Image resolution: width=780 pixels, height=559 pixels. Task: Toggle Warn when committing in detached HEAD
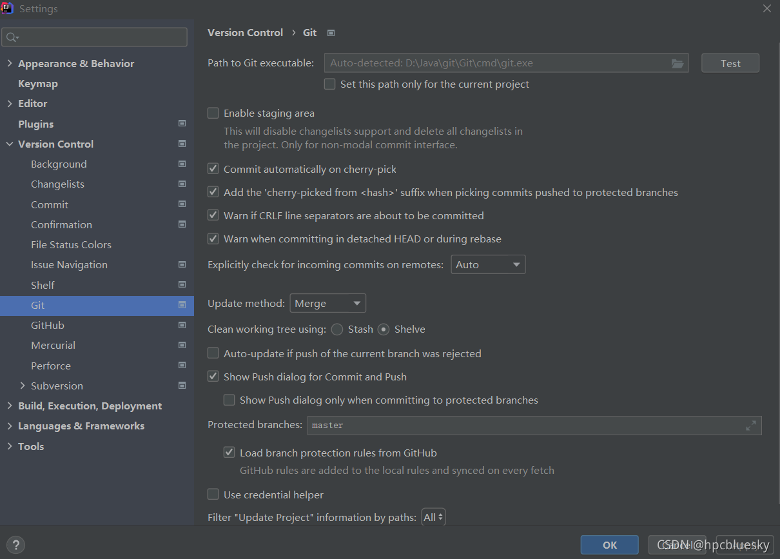(x=213, y=239)
